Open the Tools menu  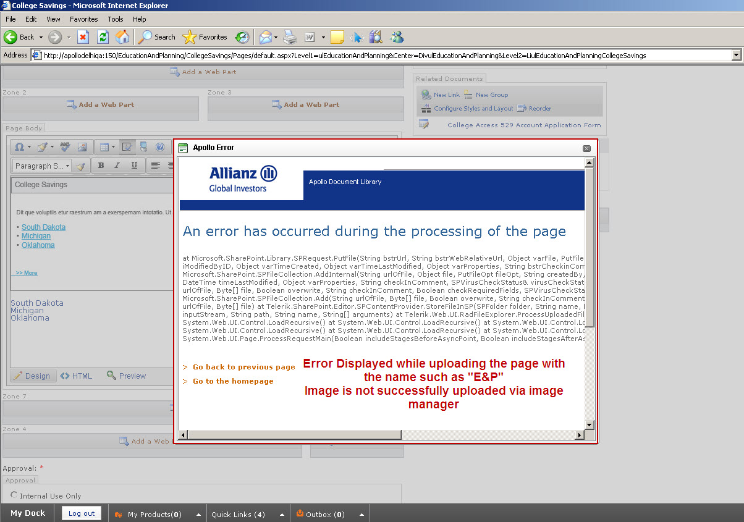coord(116,19)
